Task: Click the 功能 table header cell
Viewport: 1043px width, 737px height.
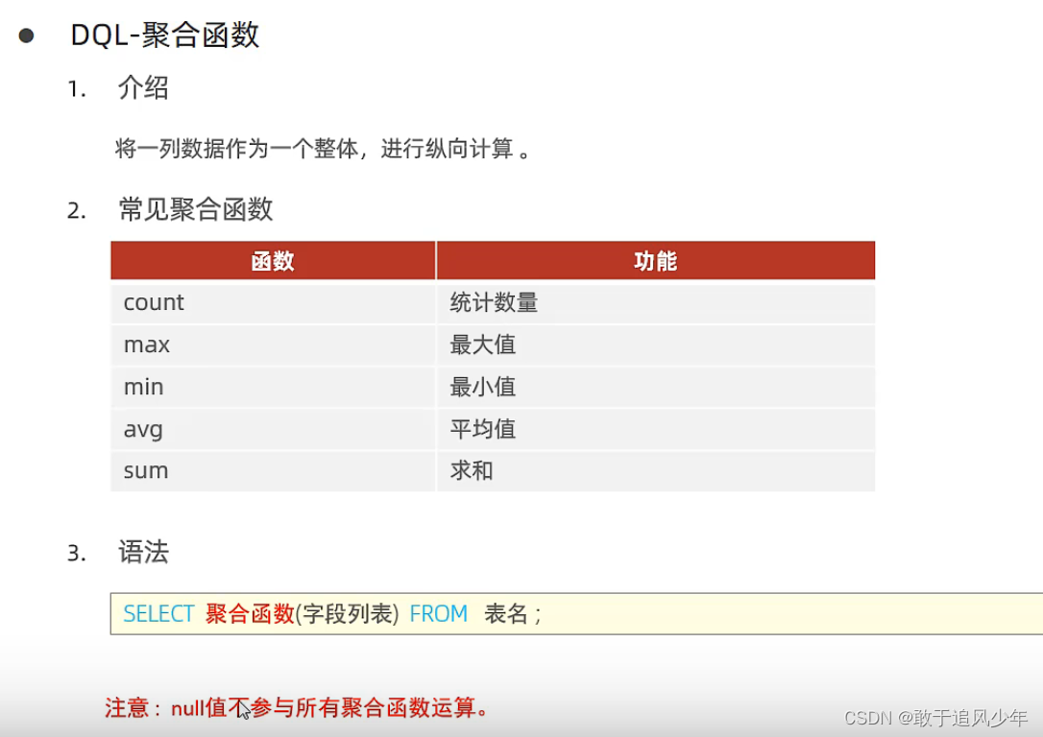Action: pos(655,260)
